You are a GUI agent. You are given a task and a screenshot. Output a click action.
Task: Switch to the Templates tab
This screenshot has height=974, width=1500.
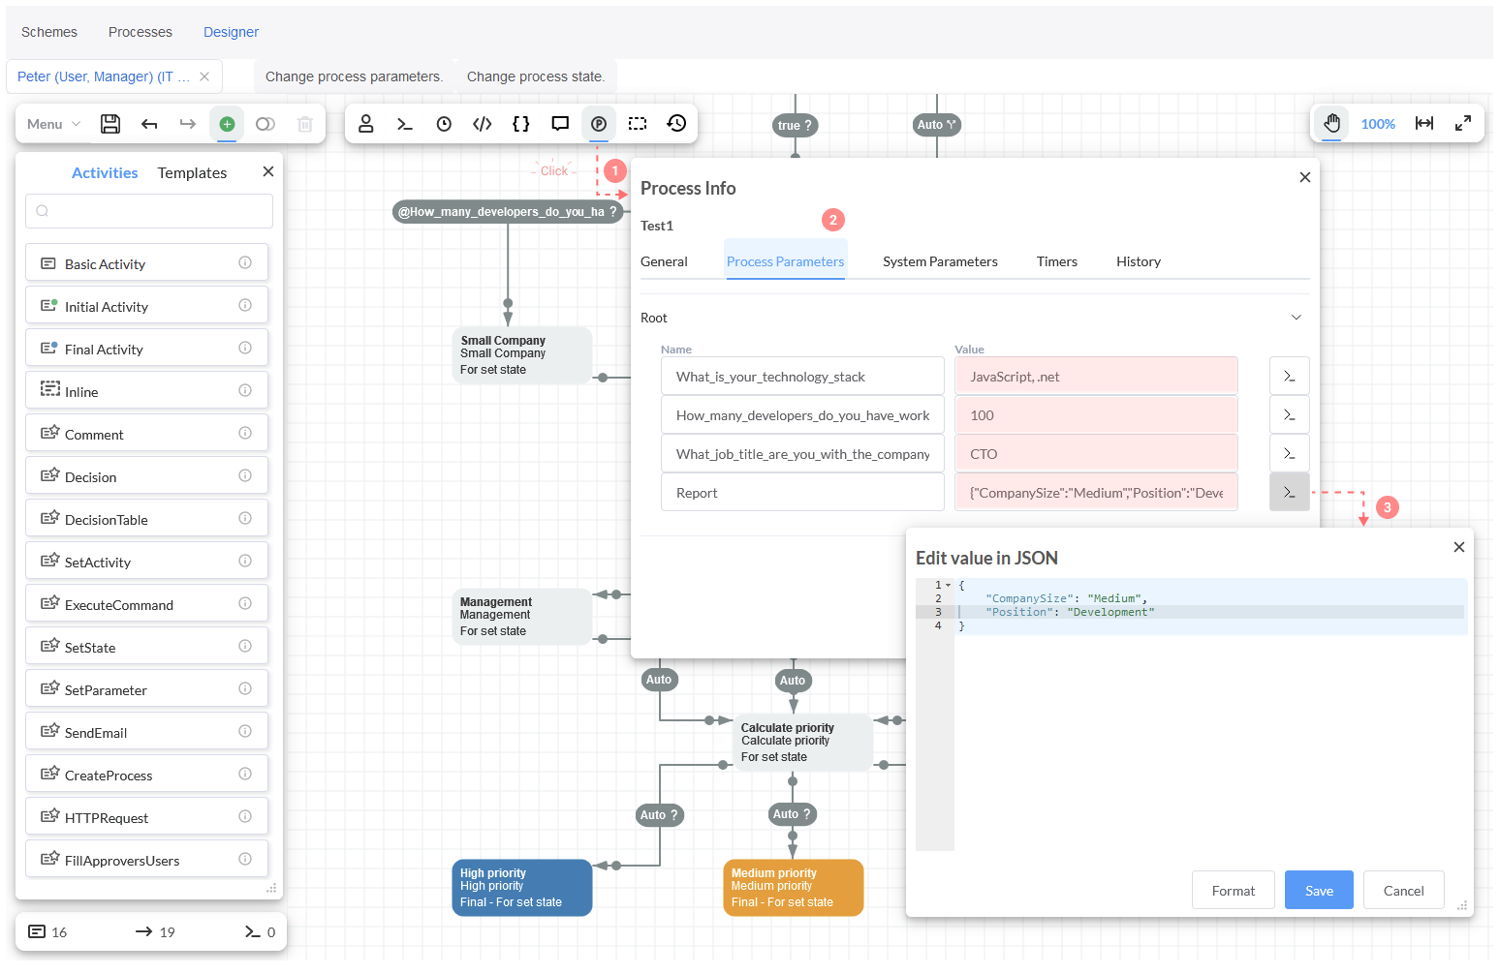click(x=192, y=172)
